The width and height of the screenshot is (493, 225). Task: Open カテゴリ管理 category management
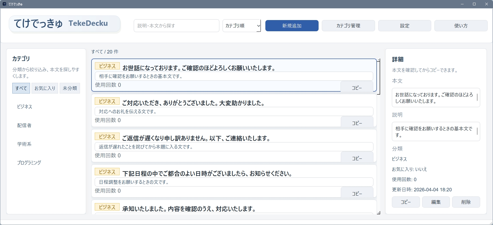coord(348,26)
